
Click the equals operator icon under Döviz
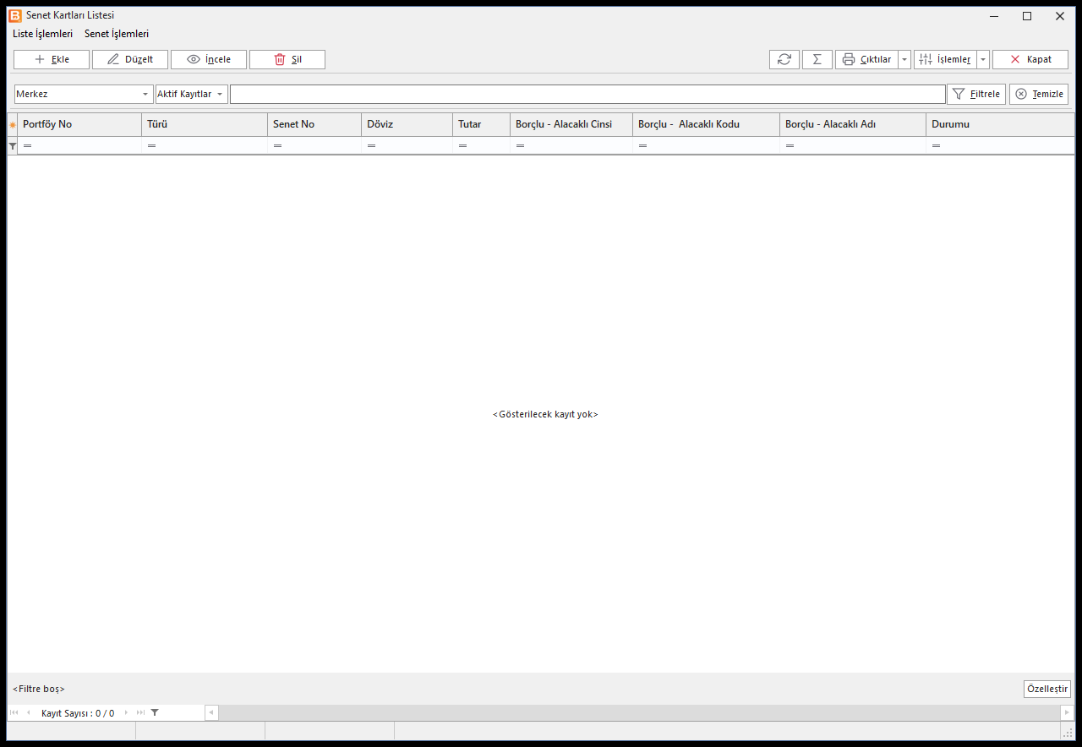tap(371, 146)
